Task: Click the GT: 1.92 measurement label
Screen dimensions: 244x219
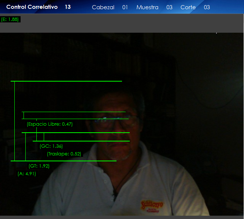Action: pos(39,166)
